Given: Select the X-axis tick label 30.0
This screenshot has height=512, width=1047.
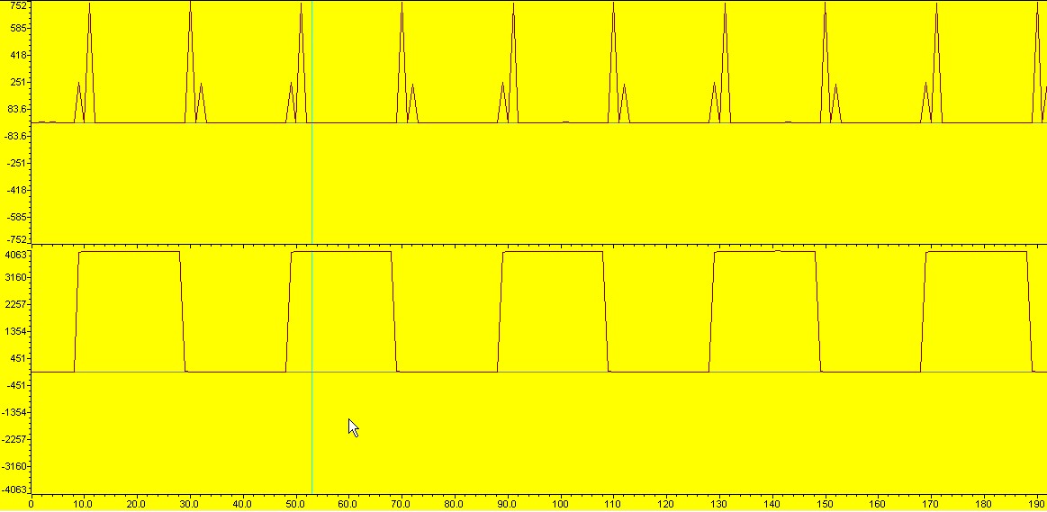Looking at the screenshot, I should coord(190,505).
